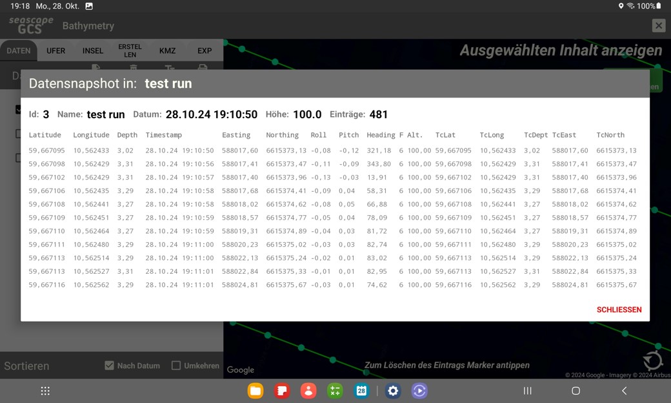Open the EXP tab
This screenshot has height=403, width=671.
[x=205, y=50]
